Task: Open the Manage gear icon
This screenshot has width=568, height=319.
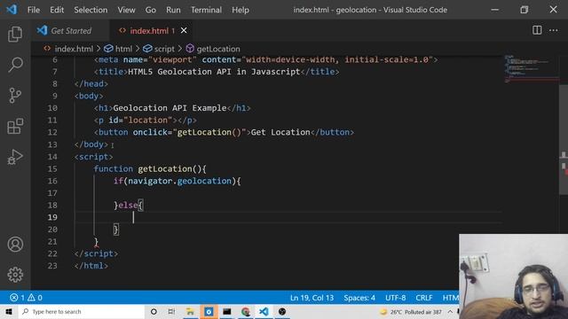Action: coord(15,275)
